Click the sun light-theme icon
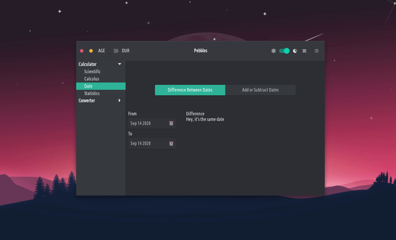 273,51
